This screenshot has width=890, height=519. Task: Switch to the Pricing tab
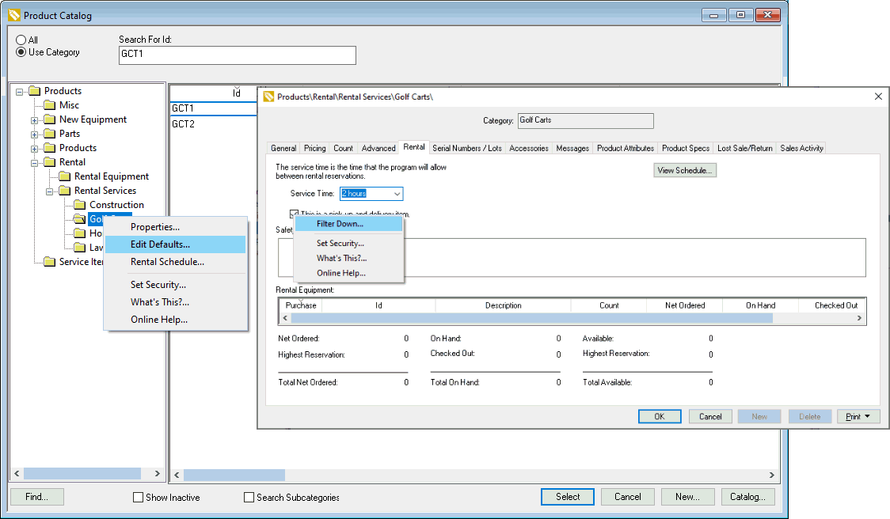(x=314, y=148)
